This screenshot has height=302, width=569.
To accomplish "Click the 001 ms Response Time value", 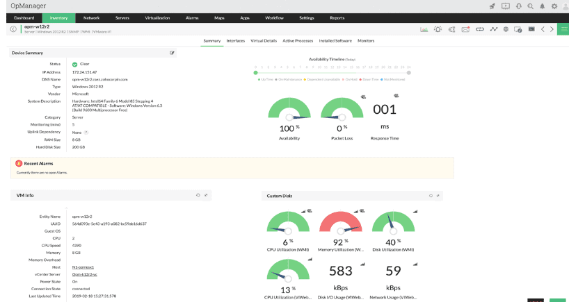I will pyautogui.click(x=385, y=109).
